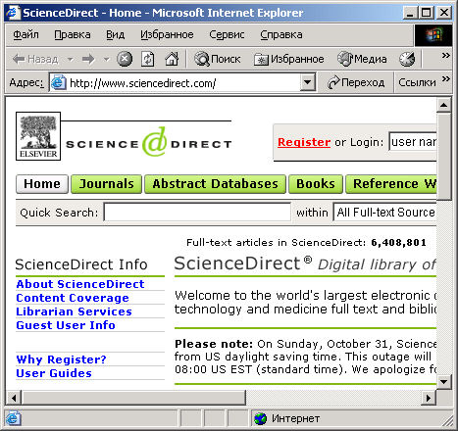Click the Stop loading toolbar icon

[x=125, y=59]
